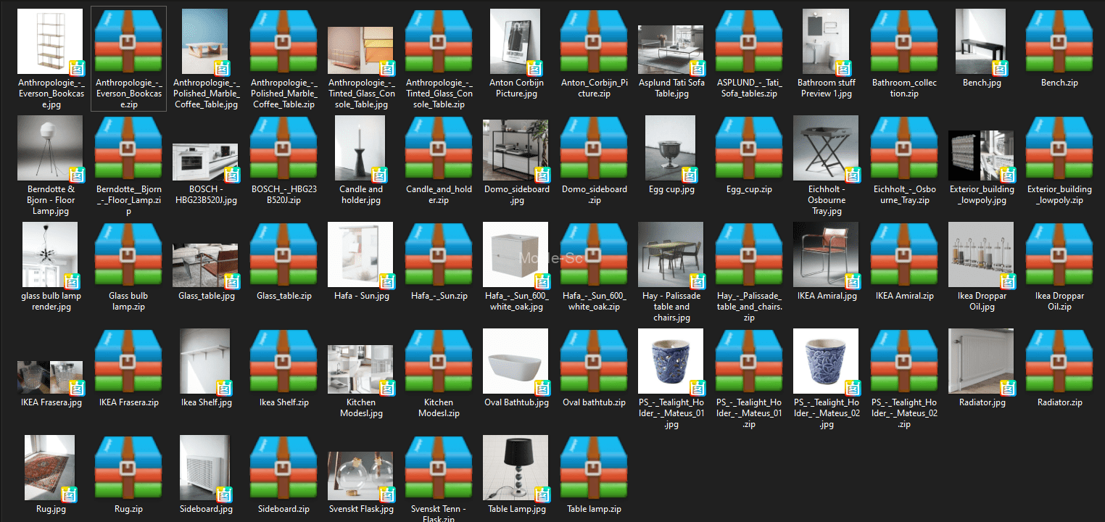This screenshot has height=522, width=1105.
Task: Click the Radiator.zip archive icon
Action: coord(1059,362)
